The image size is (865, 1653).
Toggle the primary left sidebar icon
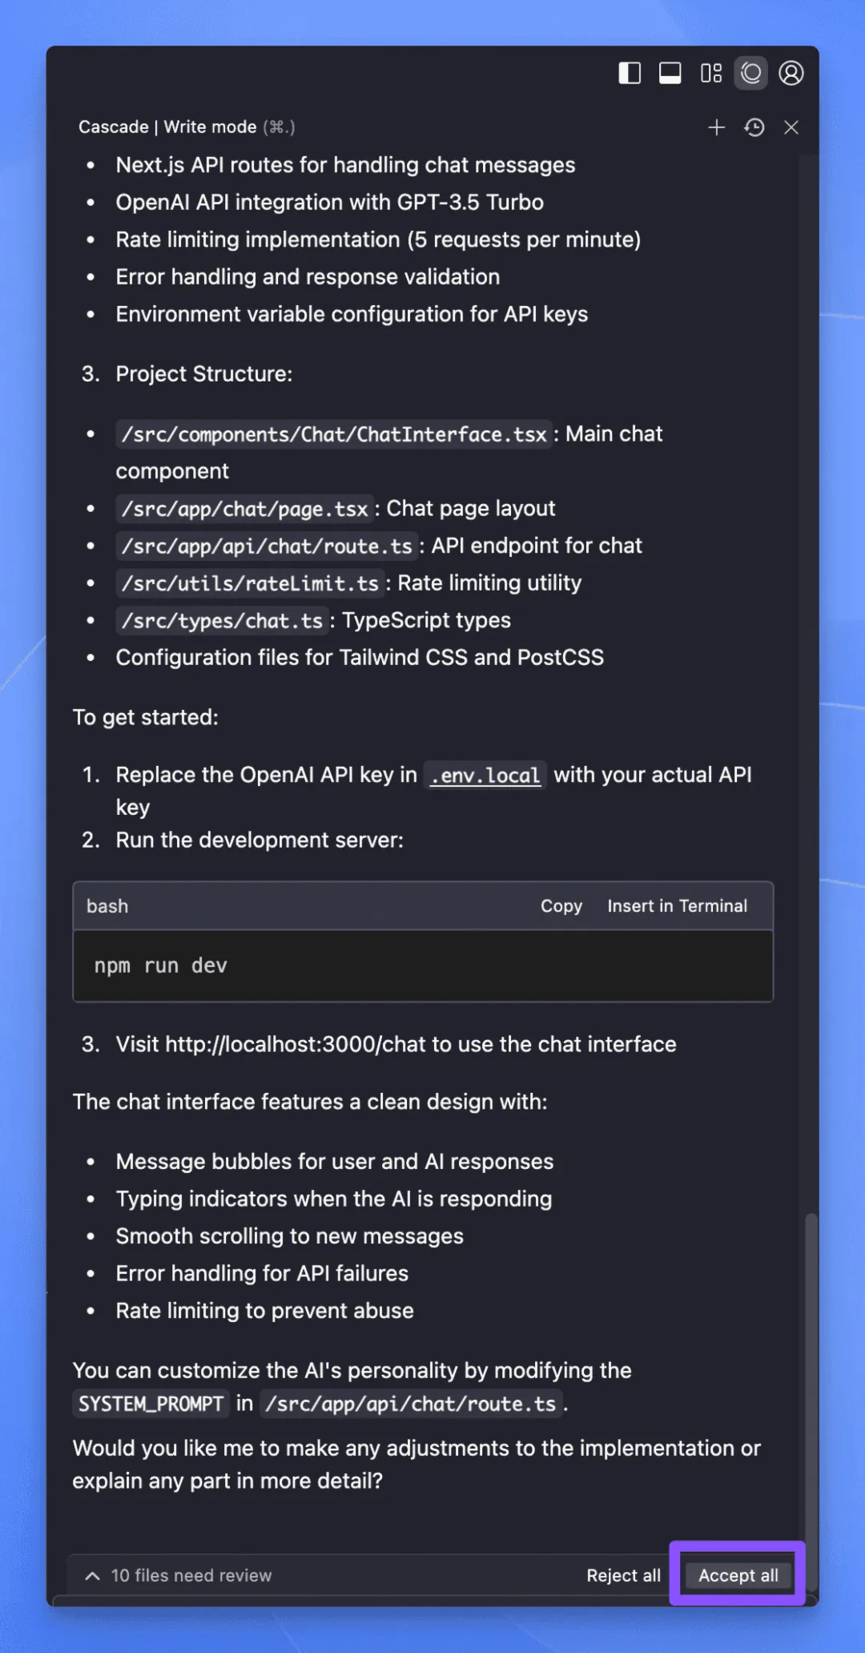tap(630, 74)
